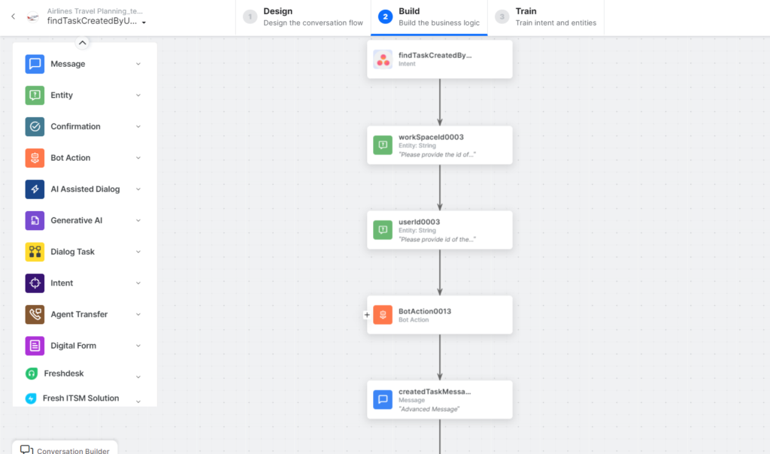The height and width of the screenshot is (454, 770).
Task: Click the Agent Transfer icon
Action: pos(34,314)
